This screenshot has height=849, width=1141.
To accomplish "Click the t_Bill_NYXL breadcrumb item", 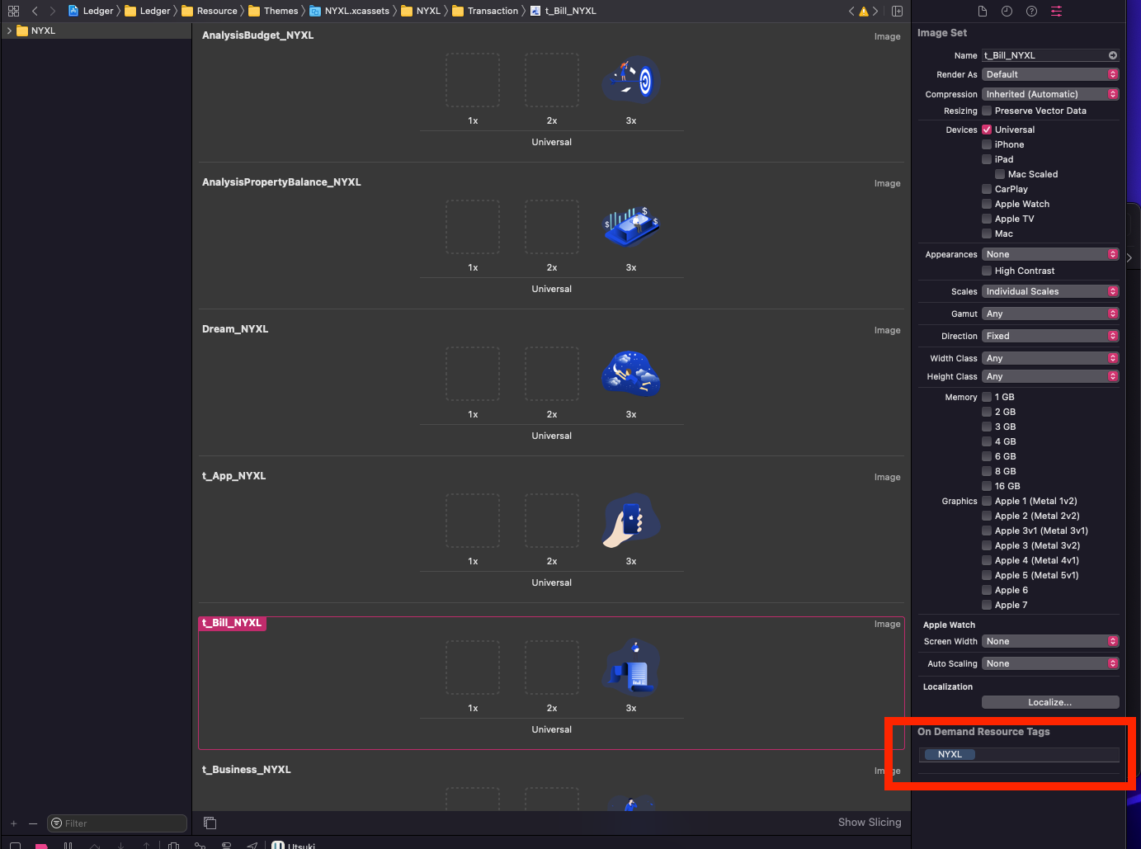I will pos(563,11).
